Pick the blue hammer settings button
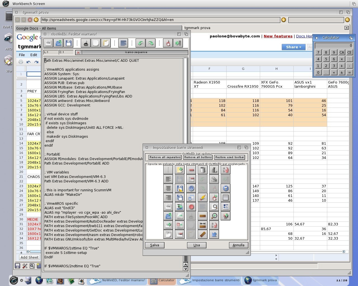This screenshot has width=358, height=286. pyautogui.click(x=225, y=188)
